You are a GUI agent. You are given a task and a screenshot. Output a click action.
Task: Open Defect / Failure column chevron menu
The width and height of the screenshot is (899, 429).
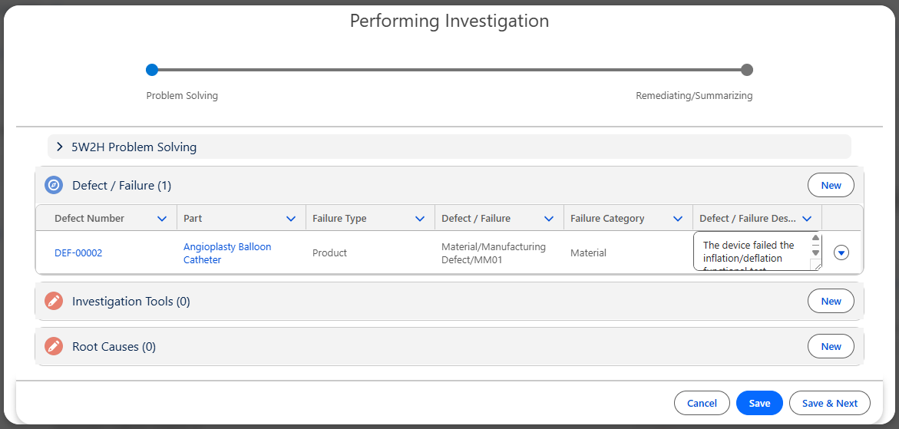[549, 219]
